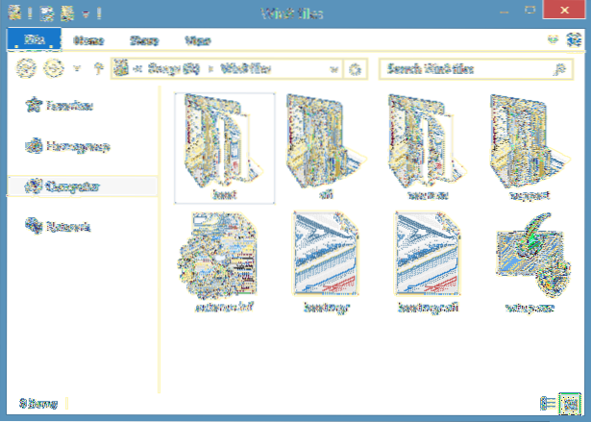Click the Forward navigation arrow
Screen dimensions: 591x422
pos(55,69)
